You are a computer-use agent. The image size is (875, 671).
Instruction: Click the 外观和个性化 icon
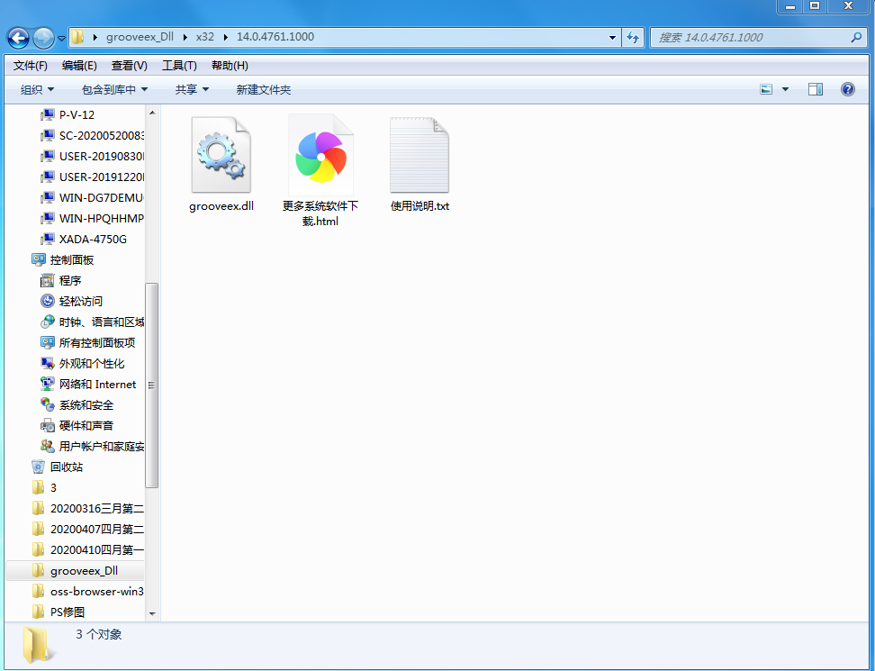(48, 363)
